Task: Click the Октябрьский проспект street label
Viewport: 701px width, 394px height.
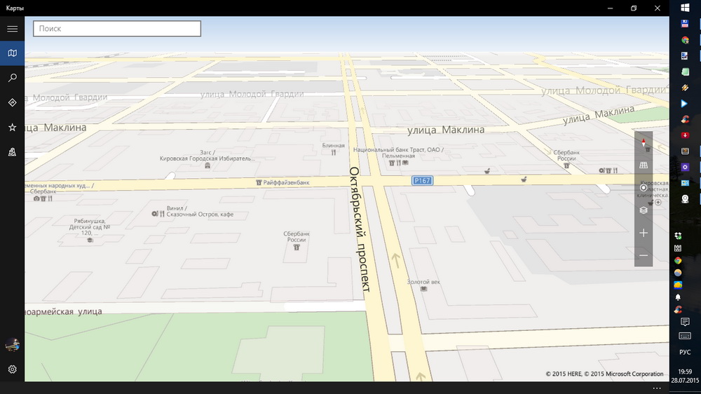Action: click(x=360, y=229)
